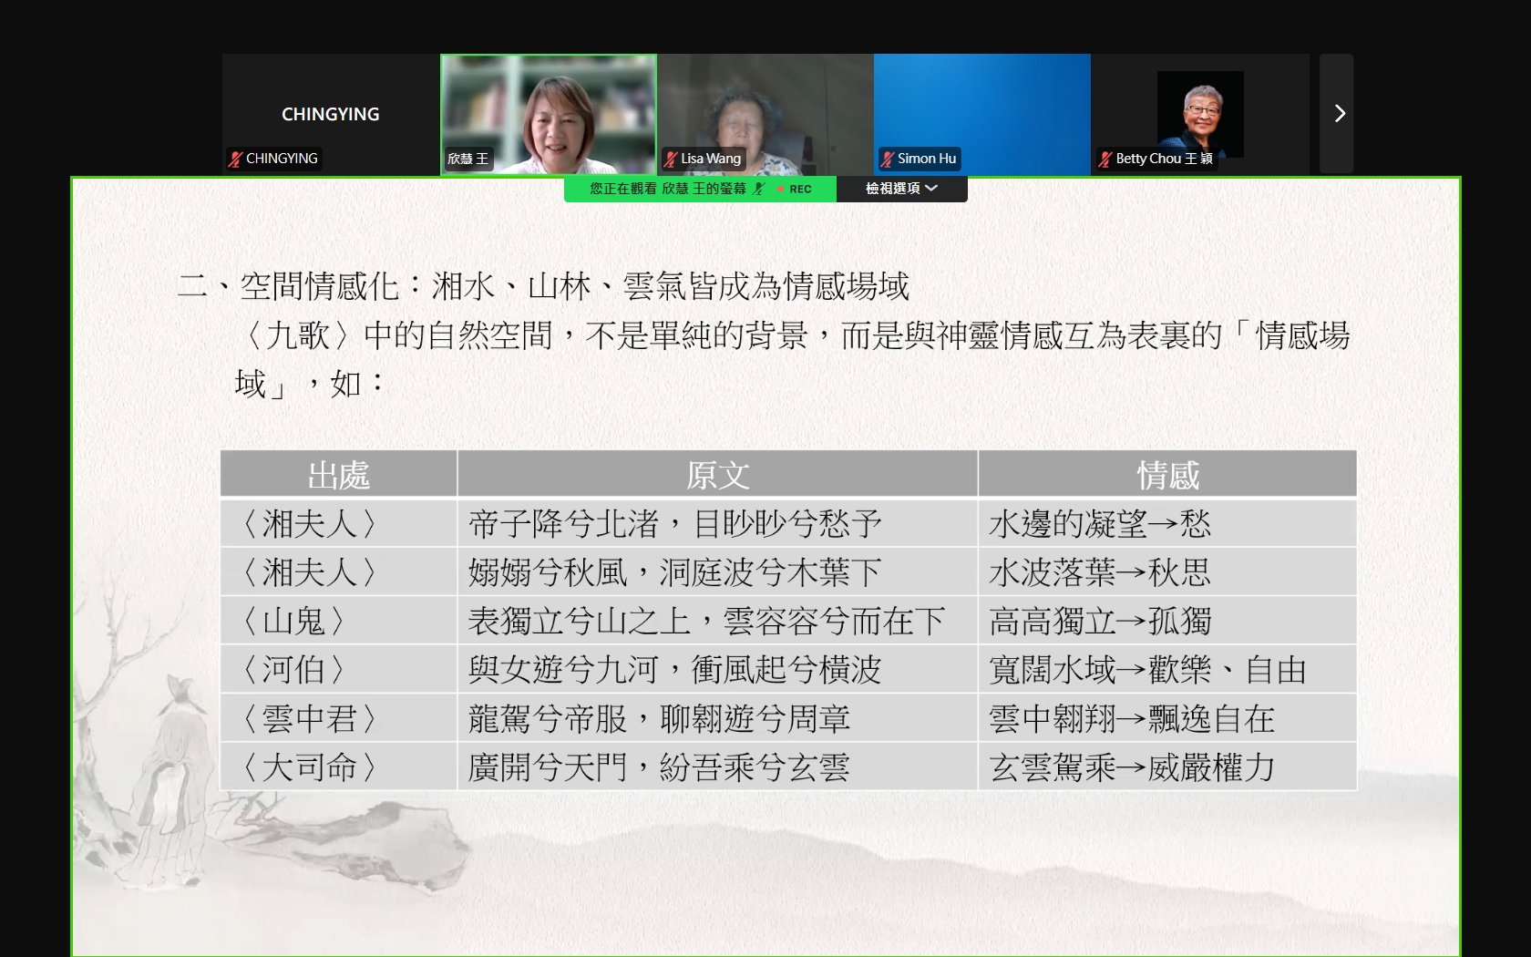1531x957 pixels.
Task: Click Simon Hu's muted microphone icon
Action: (887, 159)
